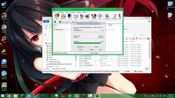Click the Pause button
Viewport: 175px width, 98px height.
96,47
